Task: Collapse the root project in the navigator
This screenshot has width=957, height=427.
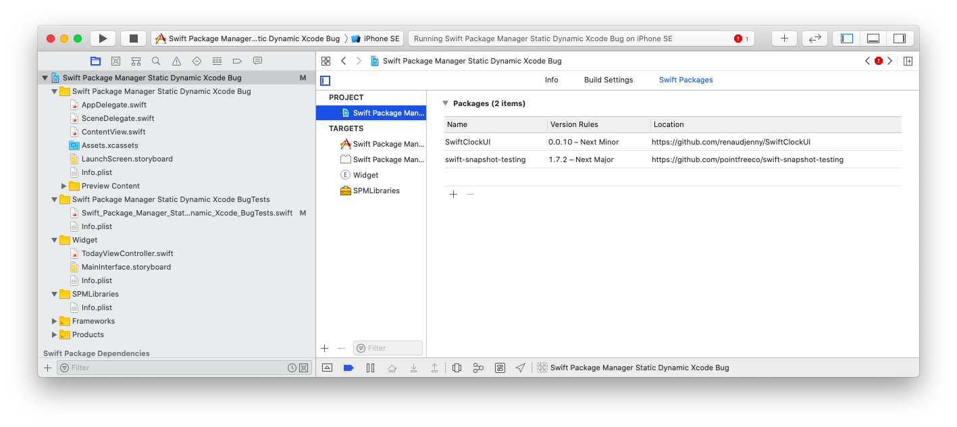Action: tap(45, 78)
